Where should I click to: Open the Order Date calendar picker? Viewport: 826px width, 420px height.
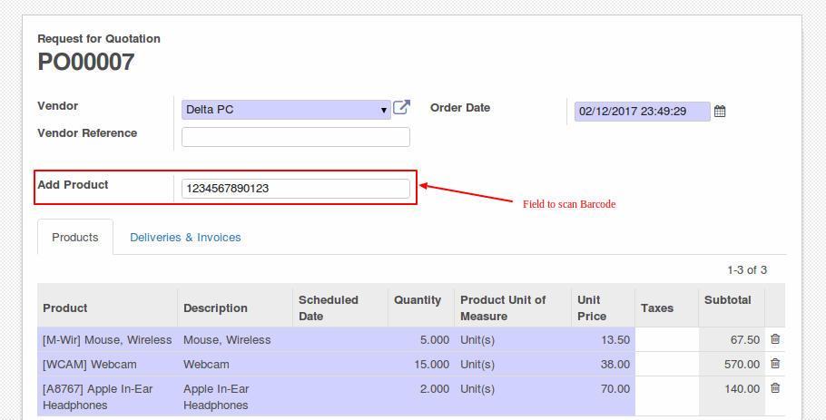click(x=720, y=112)
